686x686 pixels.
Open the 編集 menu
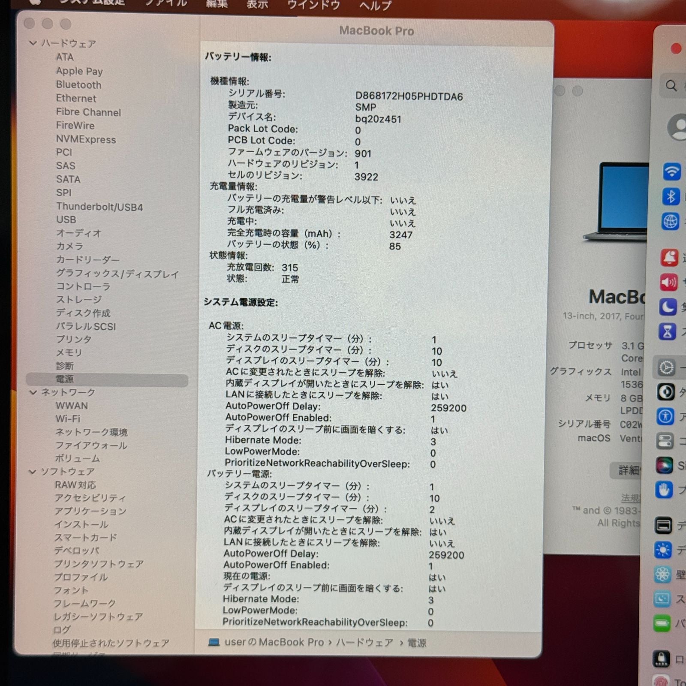(217, 3)
